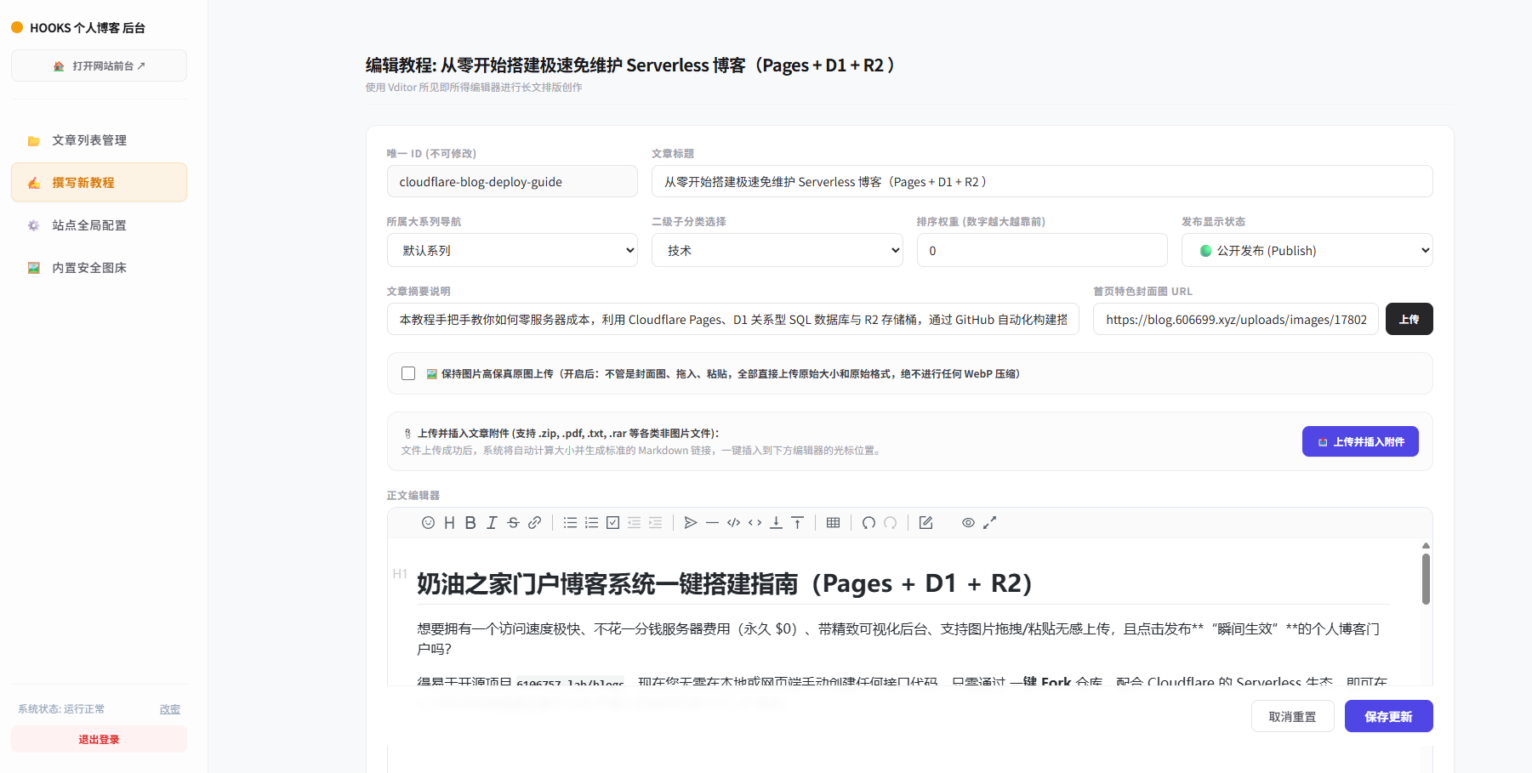The image size is (1532, 773).
Task: Toggle the editor preview eye icon
Action: pos(968,523)
